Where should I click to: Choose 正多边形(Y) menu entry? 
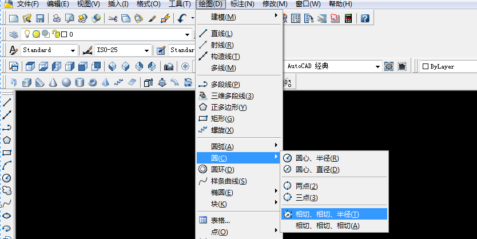[x=240, y=107]
